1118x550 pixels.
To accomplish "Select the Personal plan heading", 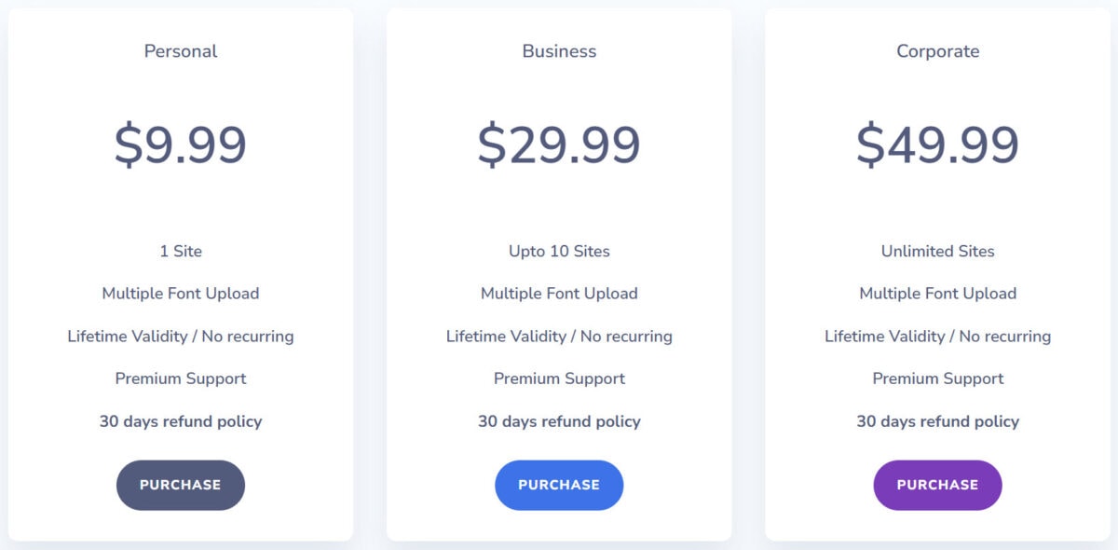I will (x=181, y=51).
